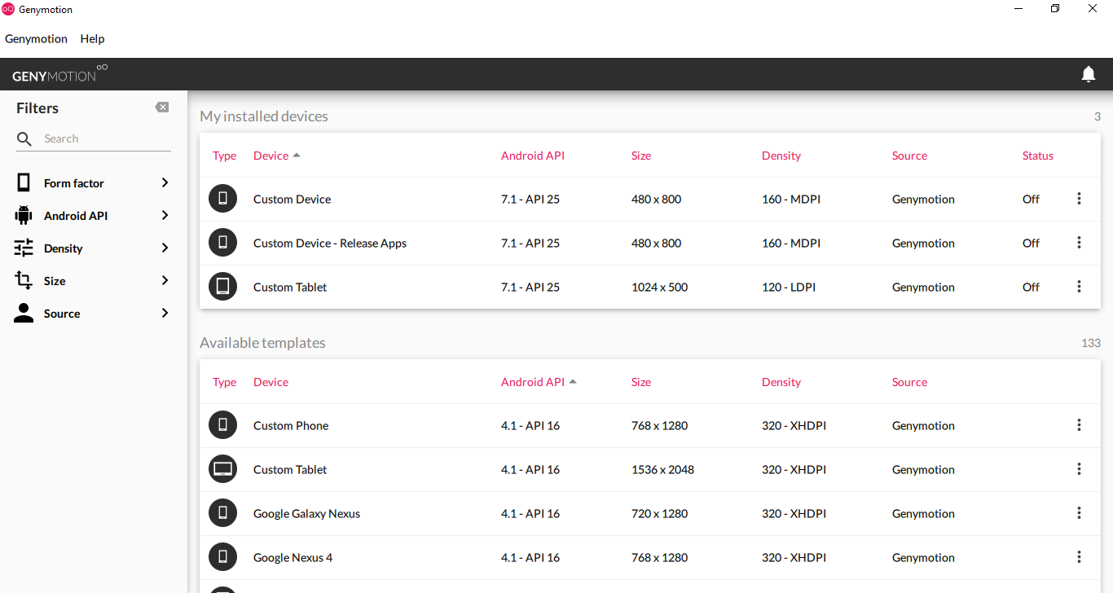Expand the Android API filter
1113x593 pixels.
(165, 215)
